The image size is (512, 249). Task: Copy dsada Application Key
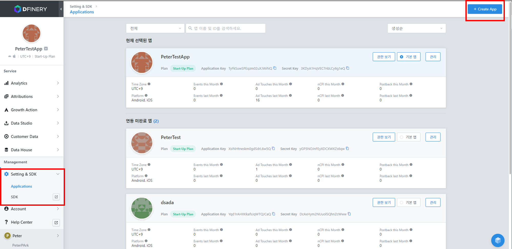(x=274, y=214)
